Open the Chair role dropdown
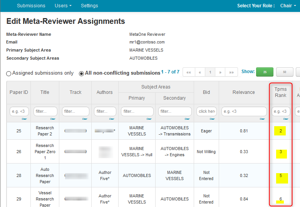 point(288,6)
